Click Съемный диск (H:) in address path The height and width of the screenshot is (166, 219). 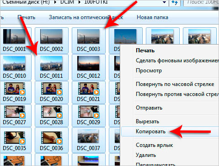click(26, 2)
